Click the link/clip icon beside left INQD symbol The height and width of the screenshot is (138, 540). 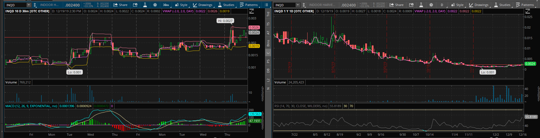[35, 5]
